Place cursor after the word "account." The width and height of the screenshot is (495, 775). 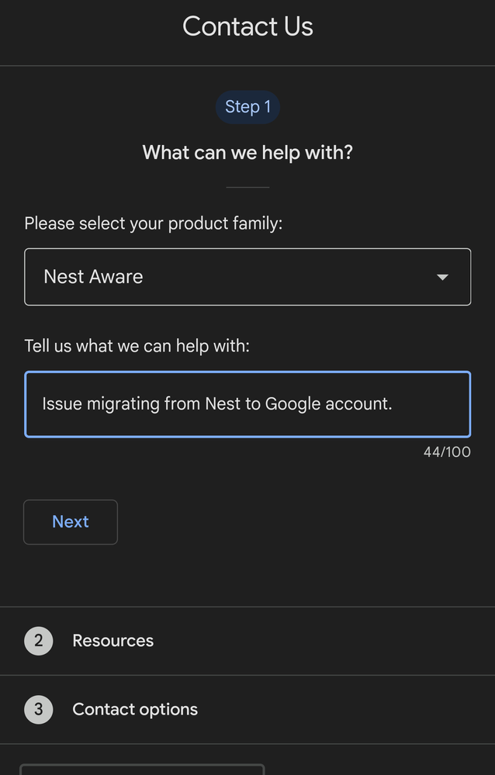(394, 404)
